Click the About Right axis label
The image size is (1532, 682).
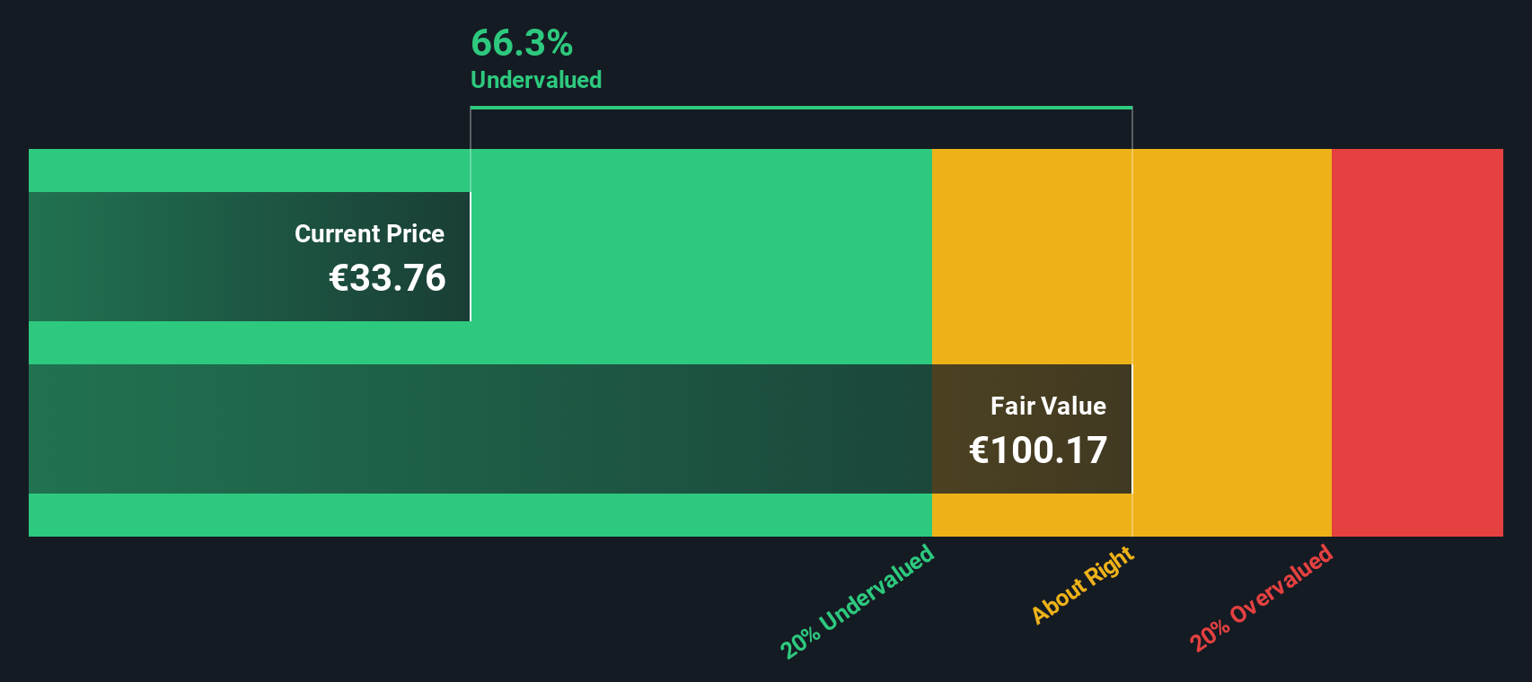[1082, 584]
